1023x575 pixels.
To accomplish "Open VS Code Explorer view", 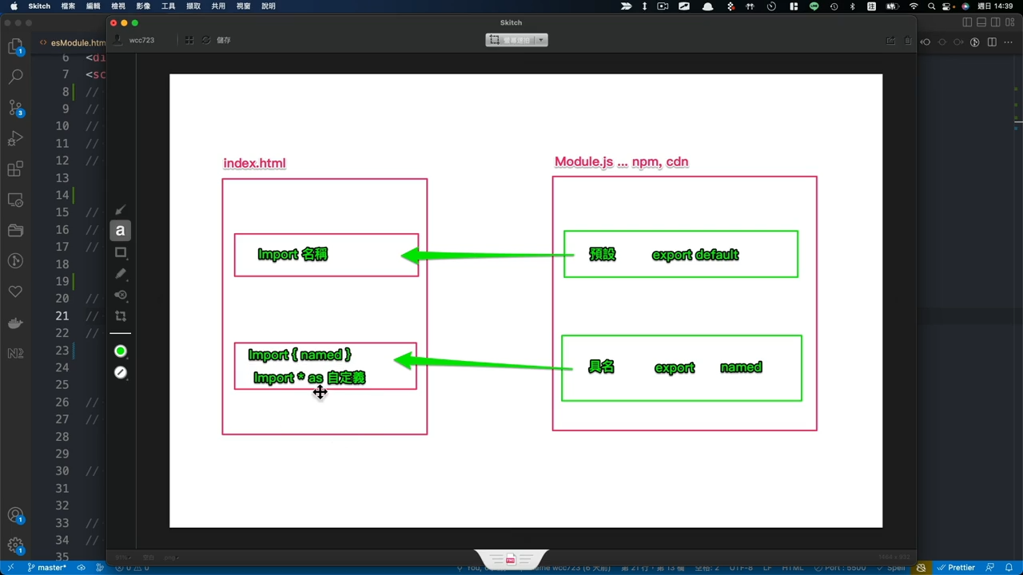I will (x=15, y=47).
